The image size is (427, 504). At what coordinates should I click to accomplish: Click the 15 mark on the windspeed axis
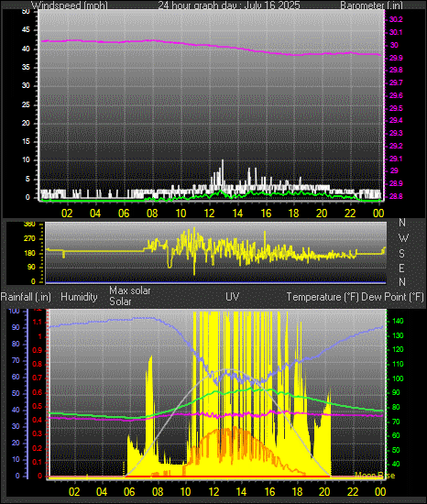(x=26, y=142)
